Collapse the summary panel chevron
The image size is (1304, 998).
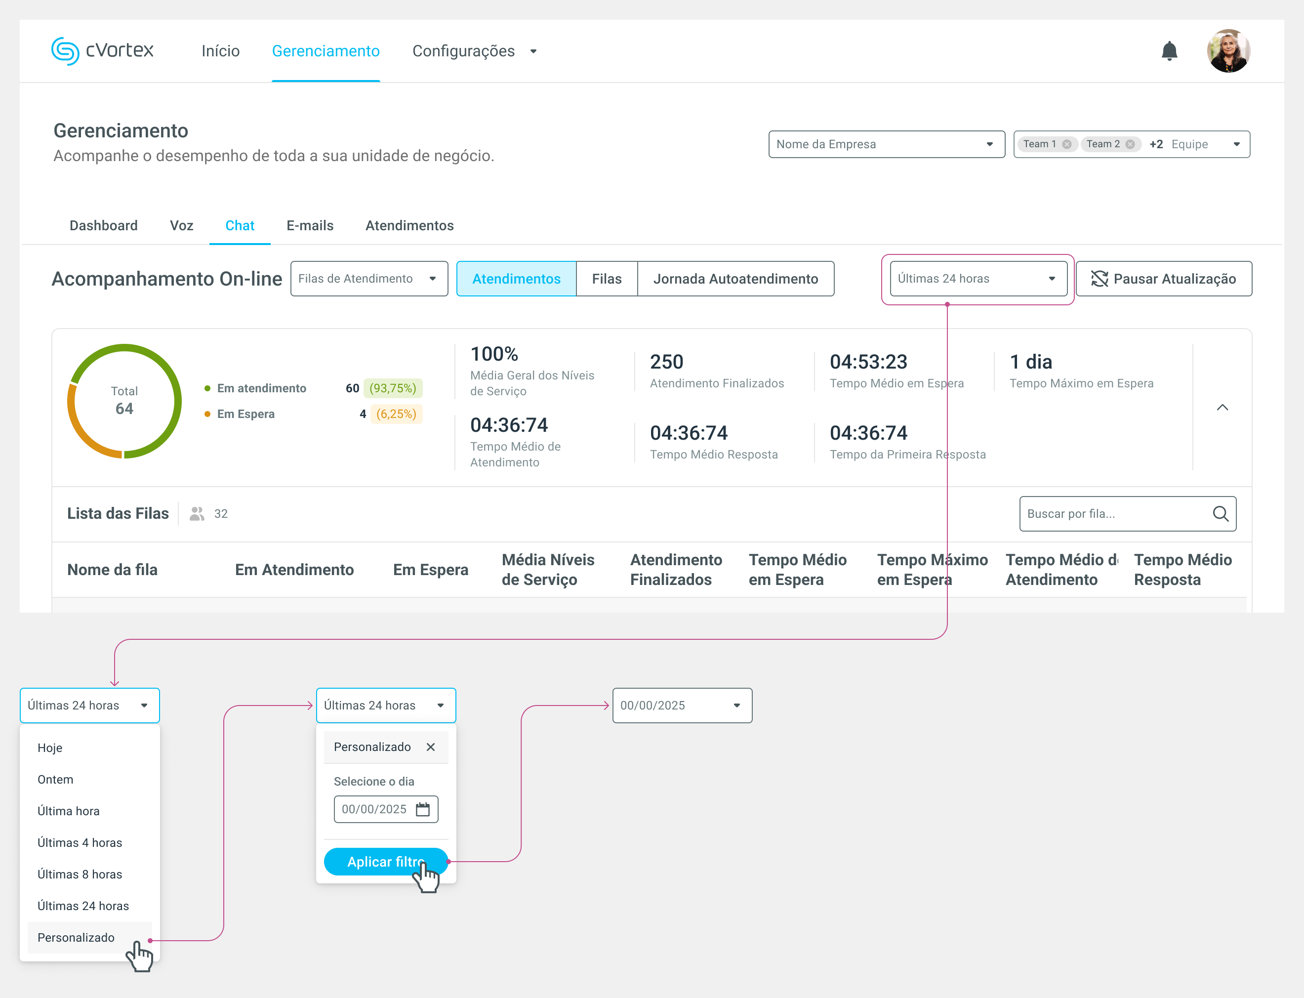pos(1222,408)
